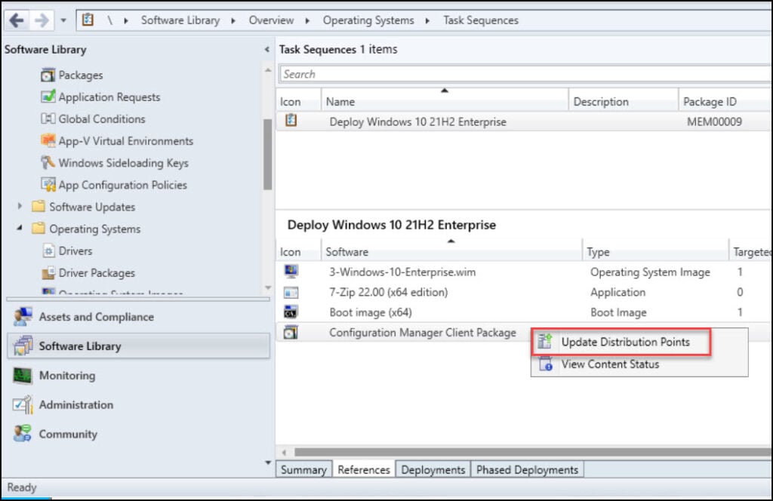773x501 pixels.
Task: Click the Monitoring workspace icon
Action: [x=22, y=376]
